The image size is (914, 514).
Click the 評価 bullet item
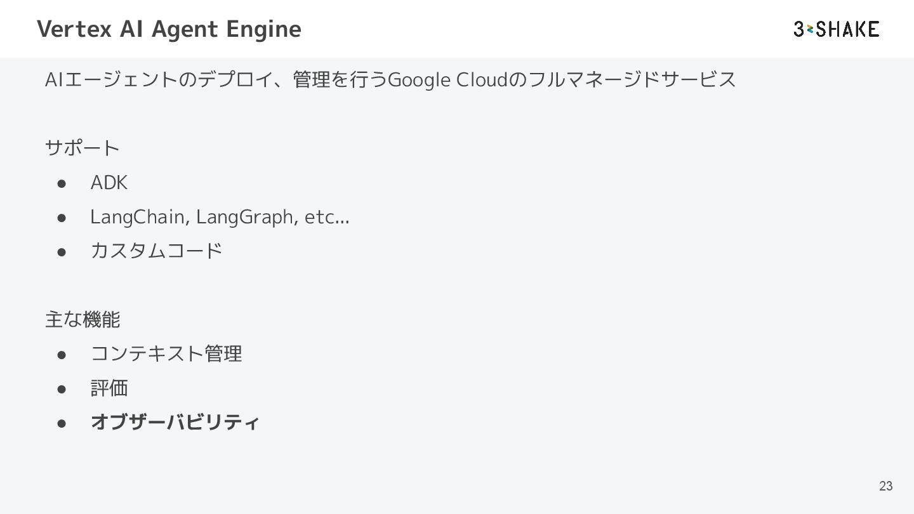point(109,388)
